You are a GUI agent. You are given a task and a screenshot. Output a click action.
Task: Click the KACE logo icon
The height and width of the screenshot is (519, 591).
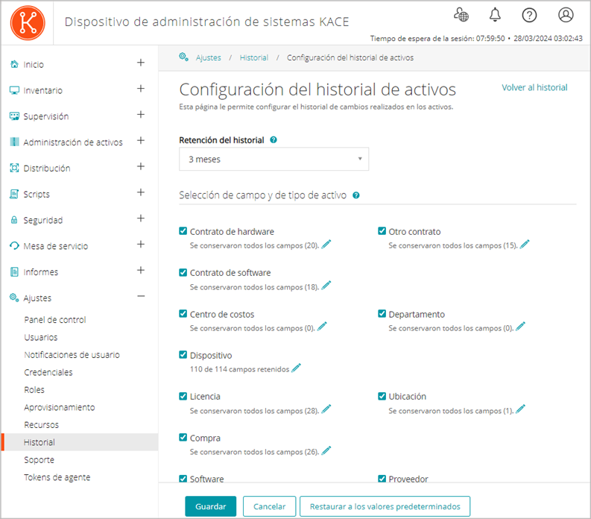pos(28,22)
